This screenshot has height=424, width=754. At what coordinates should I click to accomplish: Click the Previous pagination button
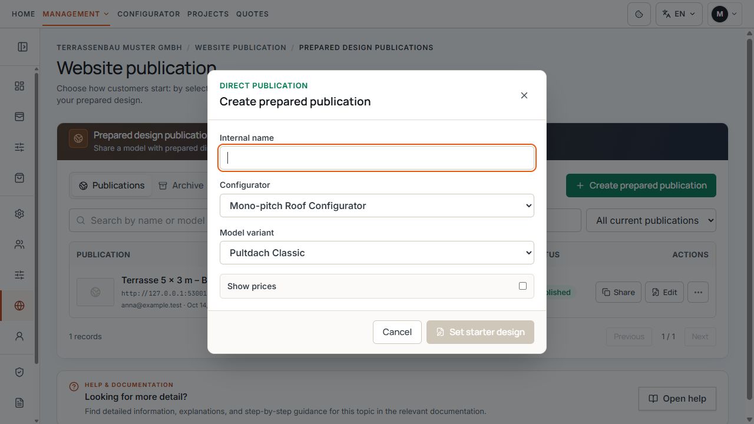629,336
